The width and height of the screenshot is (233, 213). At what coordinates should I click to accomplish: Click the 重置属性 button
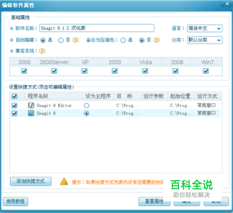tap(154, 201)
